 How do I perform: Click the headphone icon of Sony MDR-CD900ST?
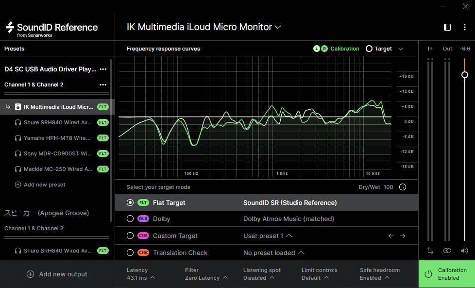[x=18, y=153]
